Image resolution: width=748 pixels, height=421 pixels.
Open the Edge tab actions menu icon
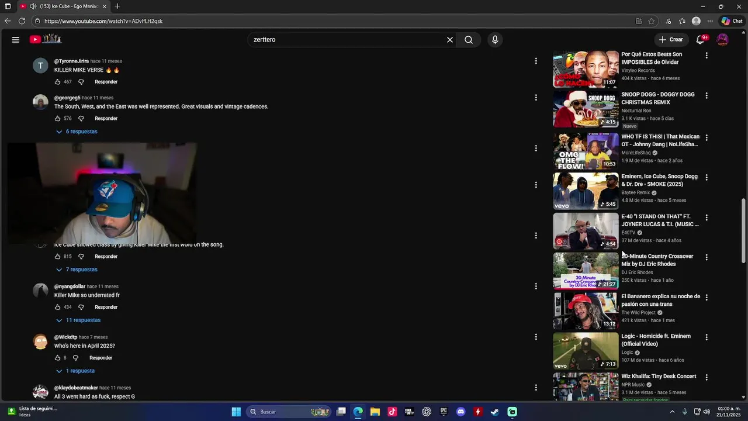[8, 6]
